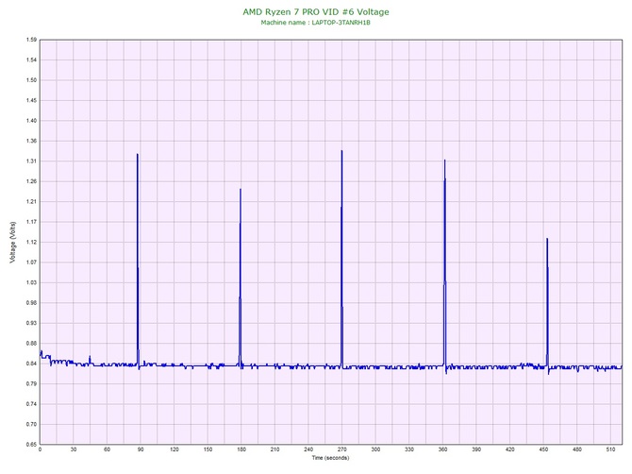Click the 120 tick on the time axis
632x474 pixels.
[x=175, y=449]
